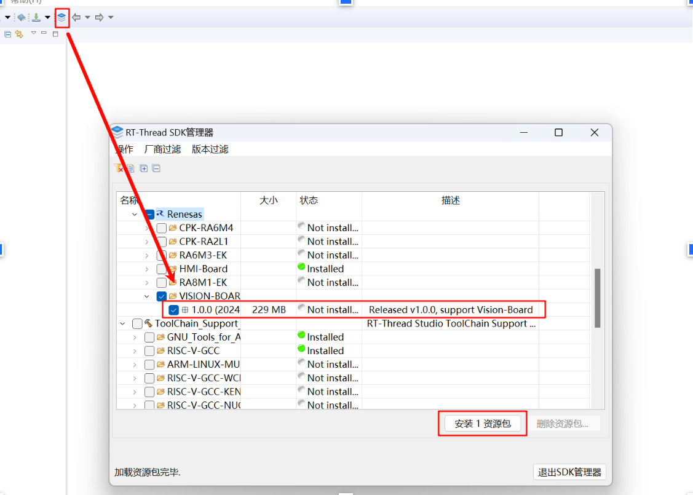Open the 操作 menu
This screenshot has width=693, height=495.
click(124, 149)
